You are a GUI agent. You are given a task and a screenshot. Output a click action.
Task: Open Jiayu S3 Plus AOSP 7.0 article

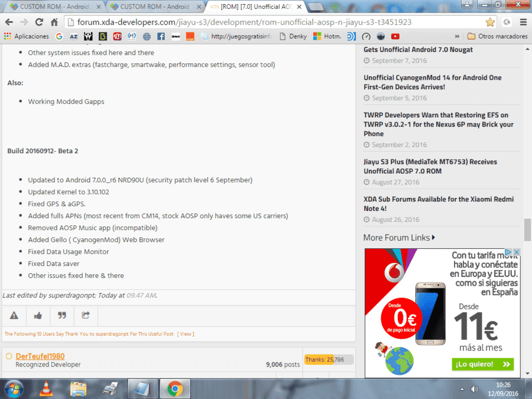click(x=430, y=167)
